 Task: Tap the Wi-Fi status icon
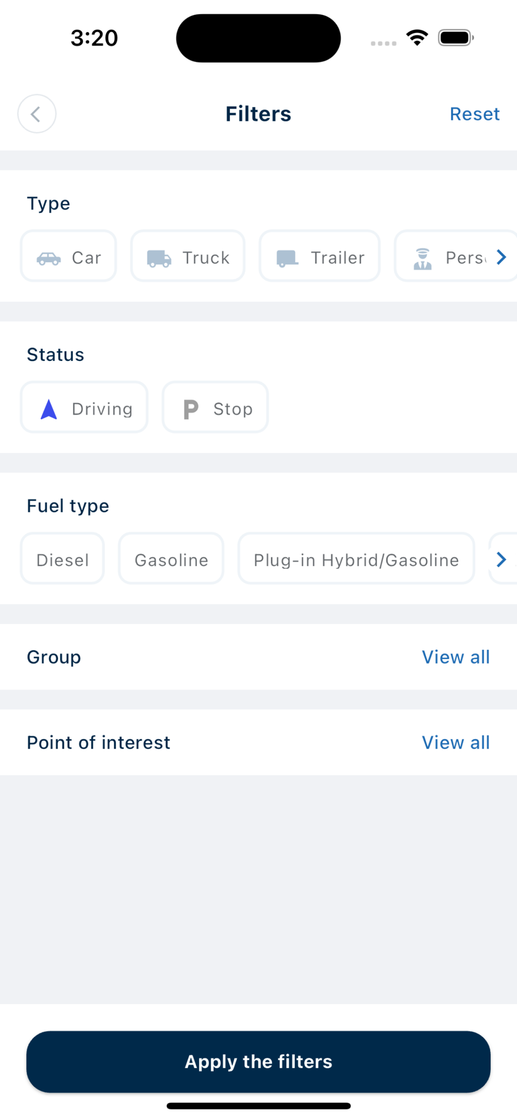417,38
